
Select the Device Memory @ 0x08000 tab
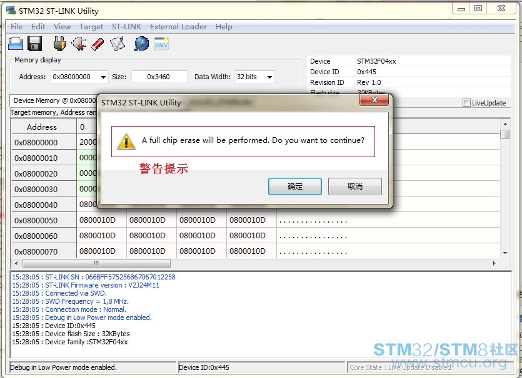click(x=54, y=100)
